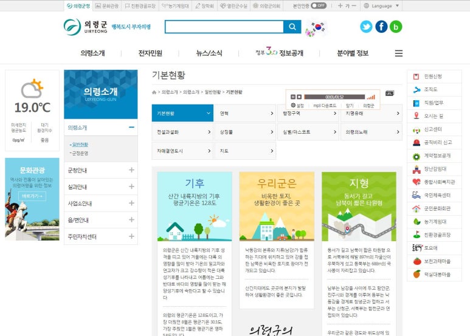Screen dimensions: 470x336
Task: Click the Korean flag banner icon
Action: (316, 29)
